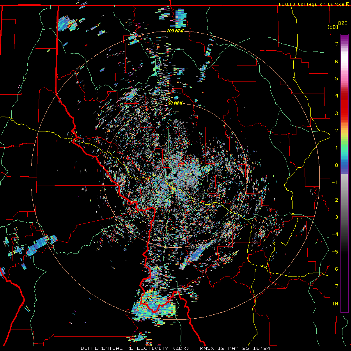Image resolution: width=351 pixels, height=351 pixels.
Task: Click the '-4' value on the color scale
Action: pyautogui.click(x=335, y=234)
